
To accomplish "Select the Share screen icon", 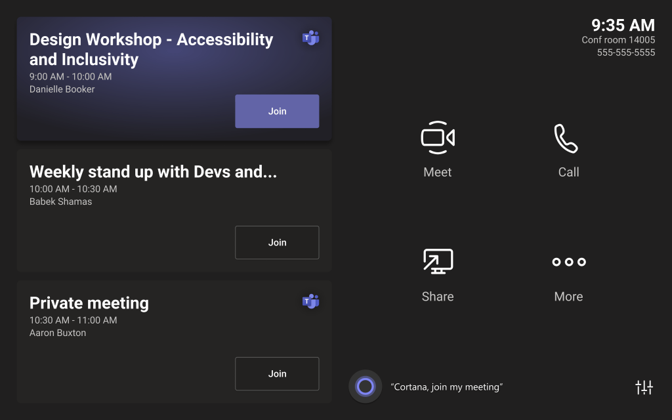I will click(x=437, y=261).
